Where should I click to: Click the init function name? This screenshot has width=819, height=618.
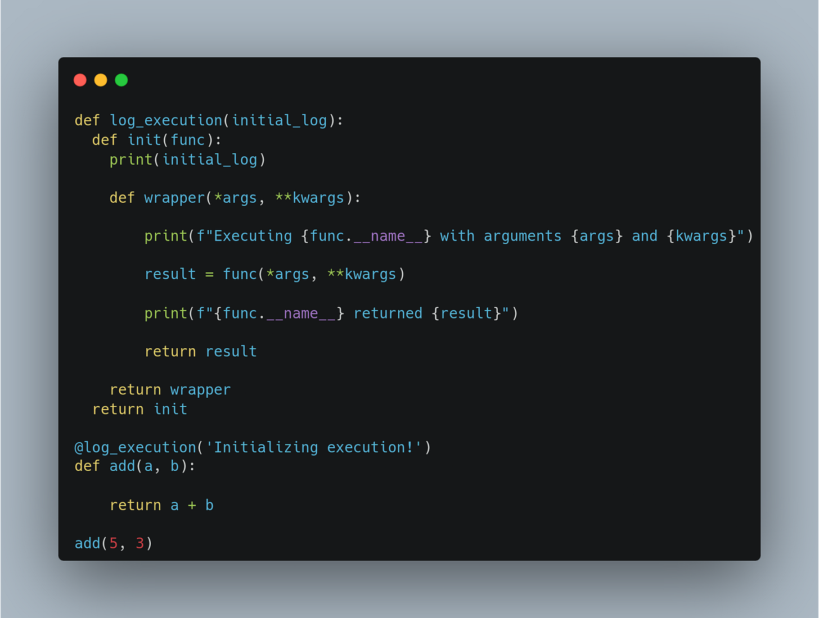pos(145,140)
